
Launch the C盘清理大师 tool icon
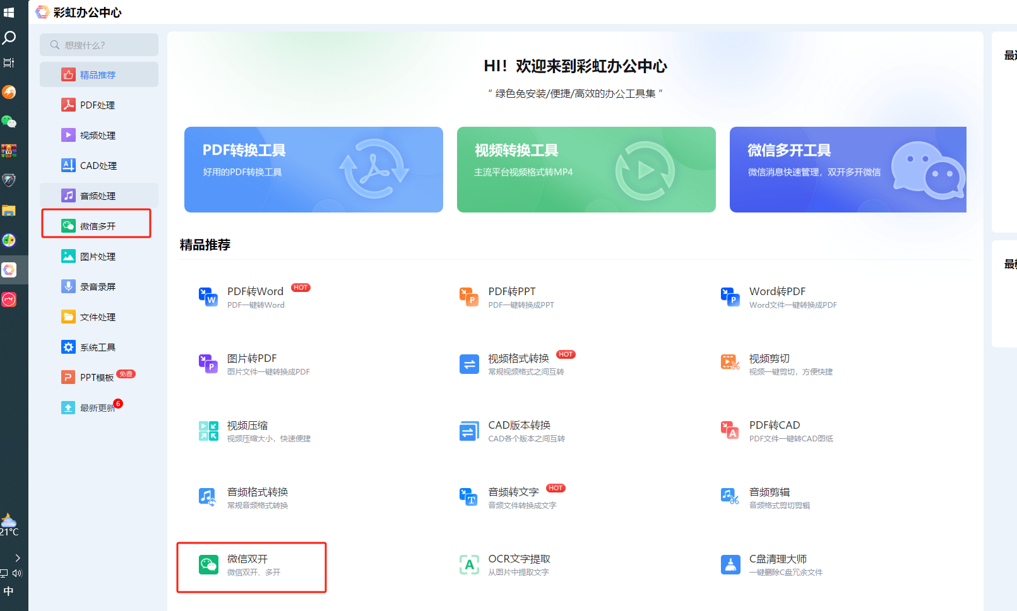click(730, 564)
